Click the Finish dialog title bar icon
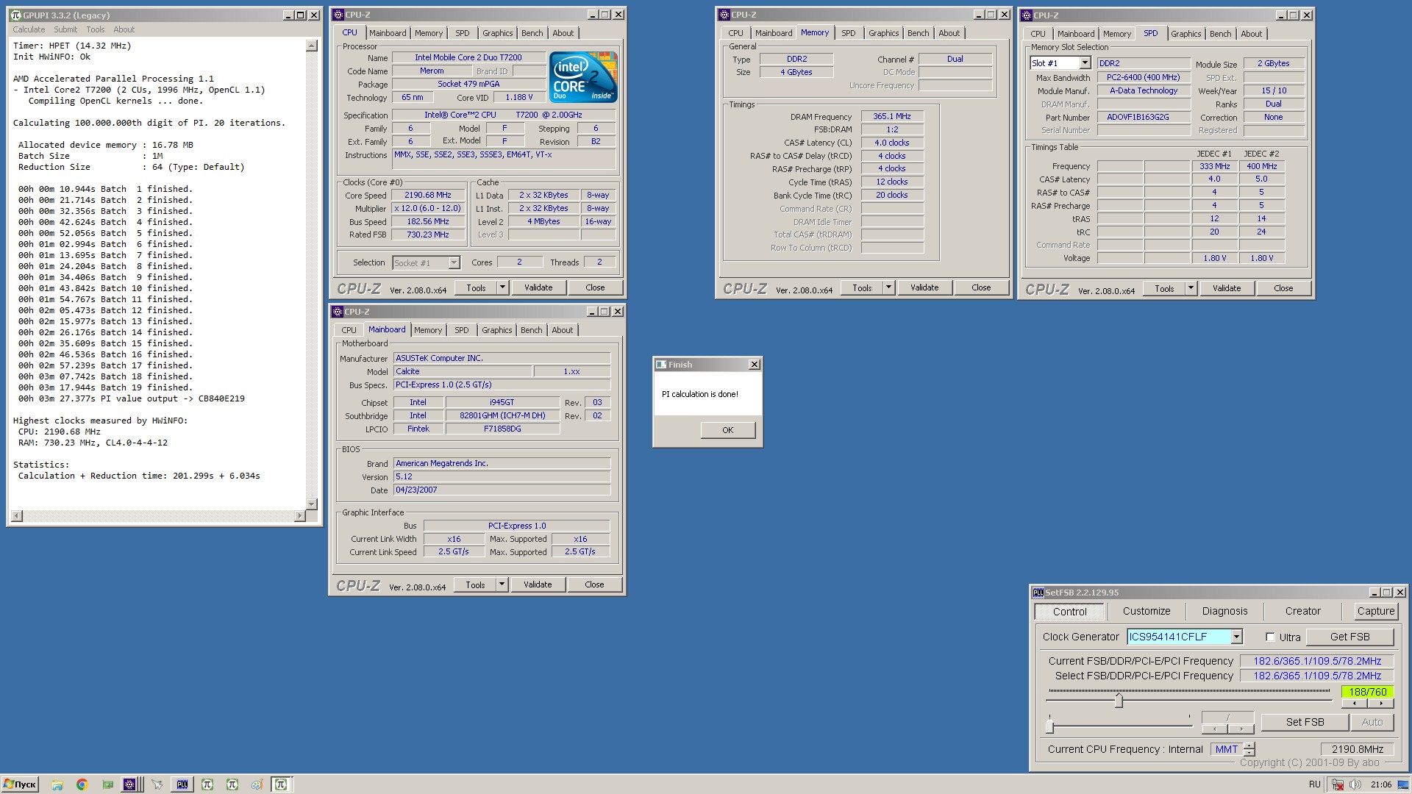1412x794 pixels. pyautogui.click(x=661, y=365)
